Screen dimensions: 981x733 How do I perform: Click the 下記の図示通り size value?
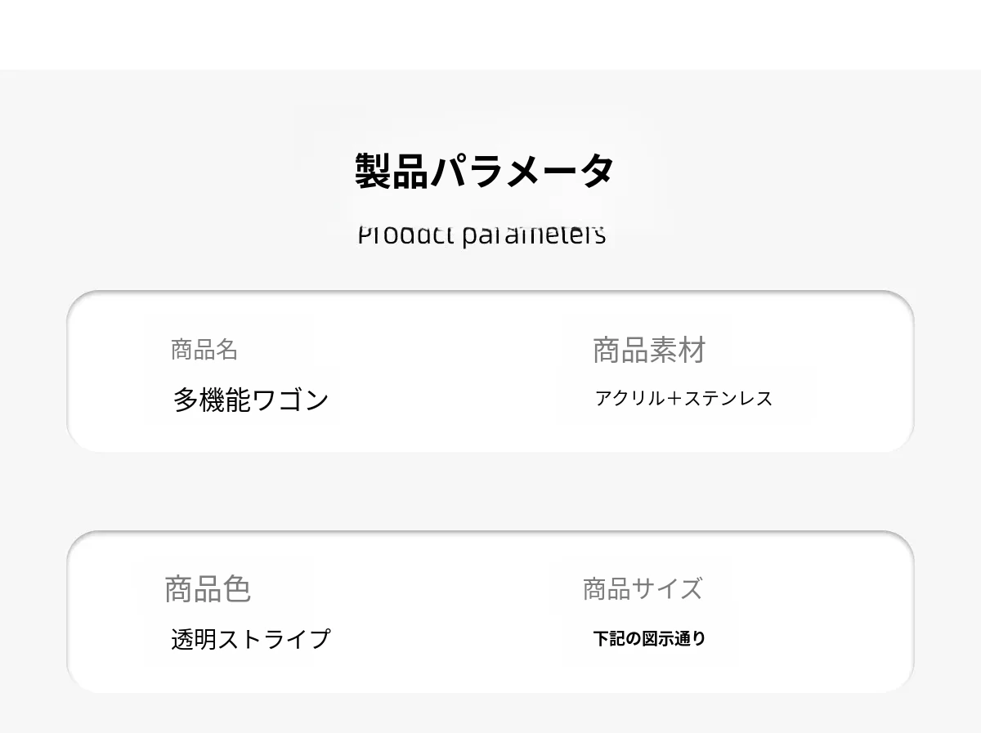pyautogui.click(x=649, y=639)
